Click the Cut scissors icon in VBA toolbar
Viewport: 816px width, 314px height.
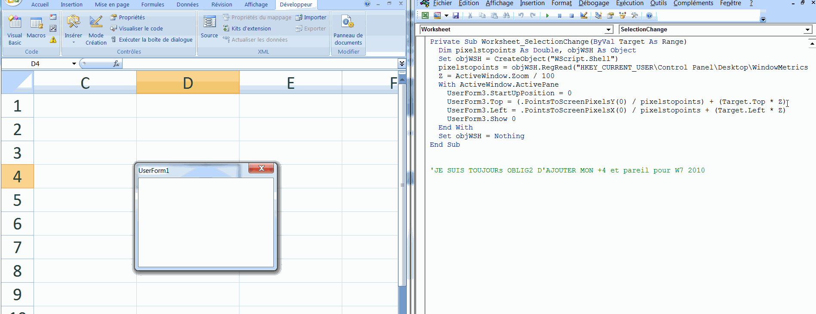pyautogui.click(x=470, y=15)
